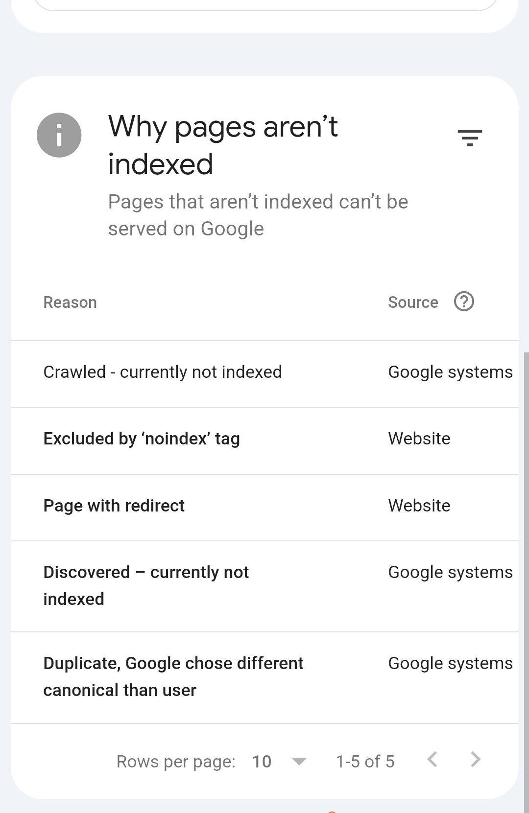Click Website source in noindex row
The image size is (529, 813).
pos(419,439)
